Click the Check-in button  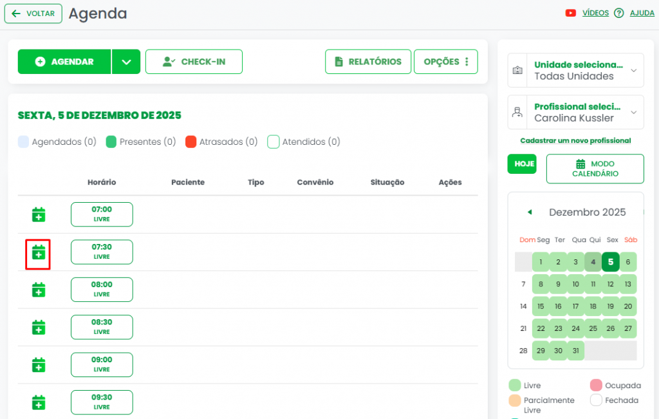(x=194, y=62)
